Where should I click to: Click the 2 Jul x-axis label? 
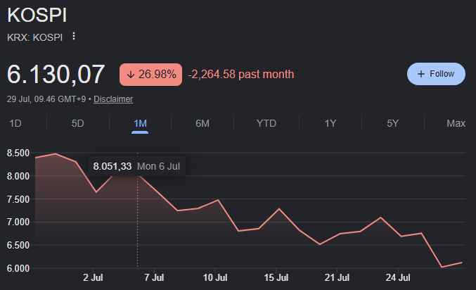point(93,277)
